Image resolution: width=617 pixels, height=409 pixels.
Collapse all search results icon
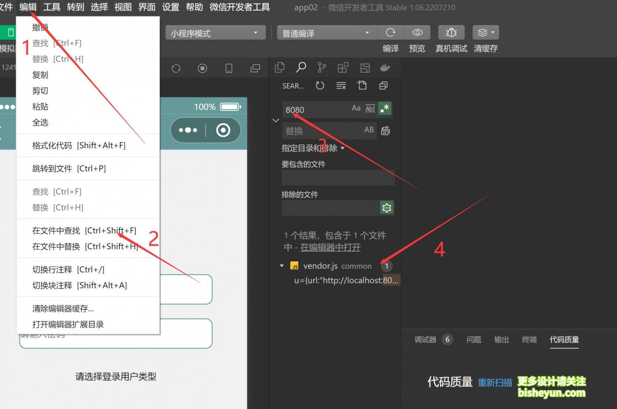tap(383, 85)
